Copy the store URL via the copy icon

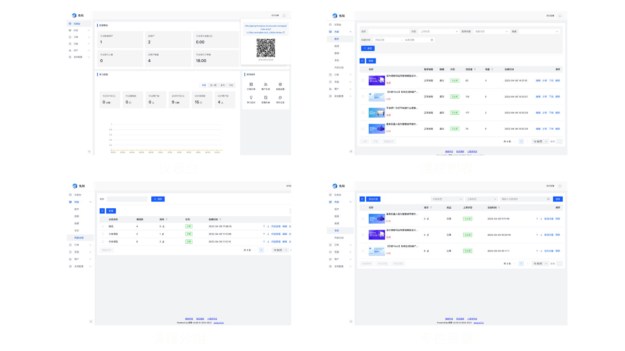tap(284, 32)
